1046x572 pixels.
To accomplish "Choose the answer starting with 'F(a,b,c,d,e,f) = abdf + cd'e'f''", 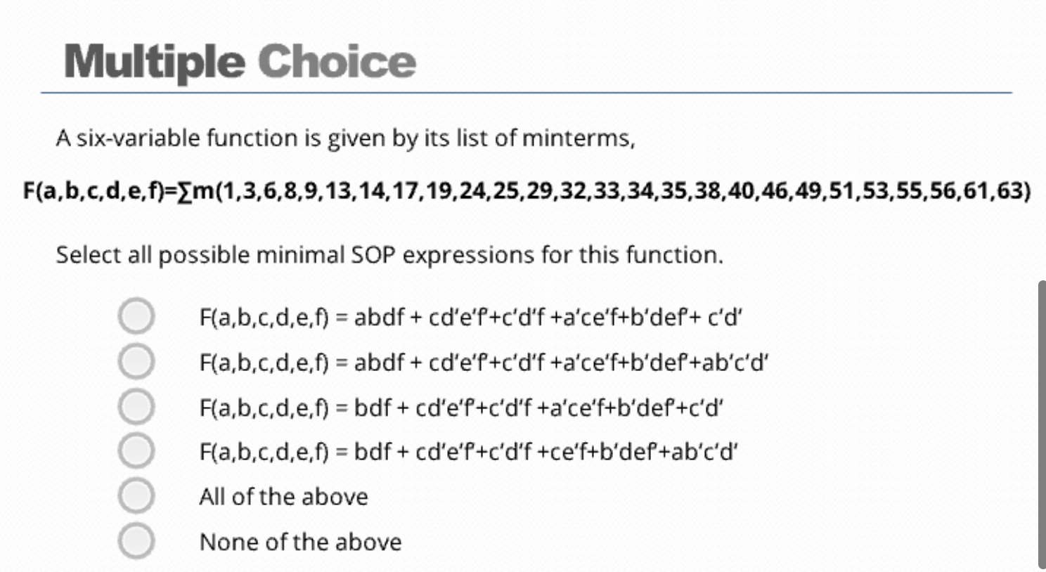I will click(x=471, y=317).
